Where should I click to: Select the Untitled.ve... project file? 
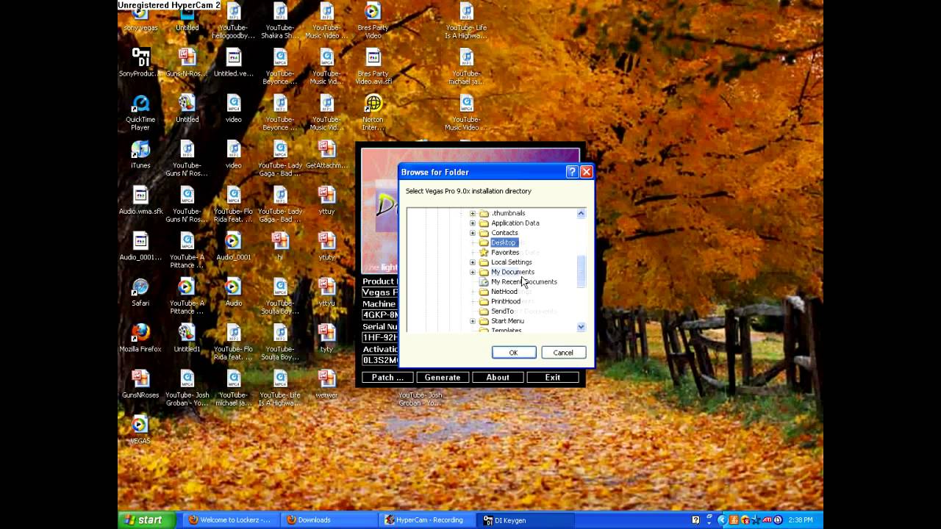coord(234,62)
